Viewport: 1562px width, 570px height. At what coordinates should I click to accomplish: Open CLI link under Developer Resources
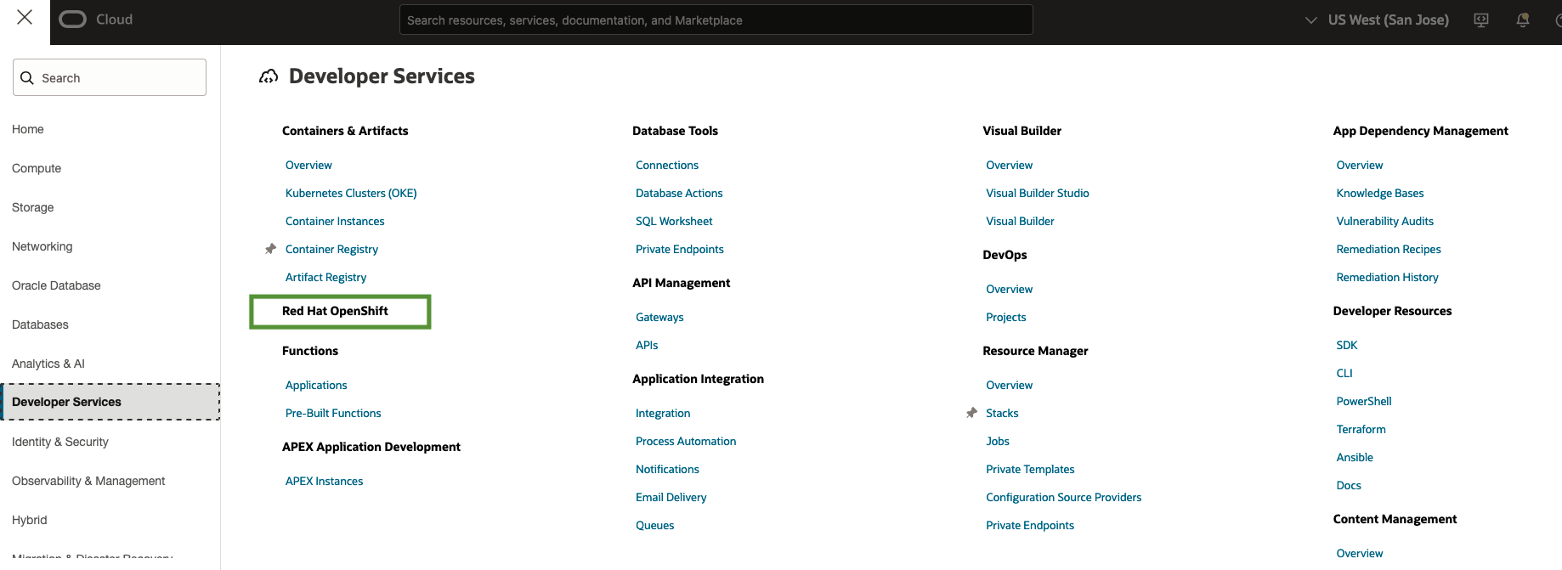pos(1344,373)
